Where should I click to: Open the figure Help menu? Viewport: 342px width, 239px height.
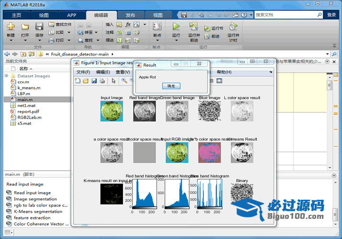pos(224,72)
